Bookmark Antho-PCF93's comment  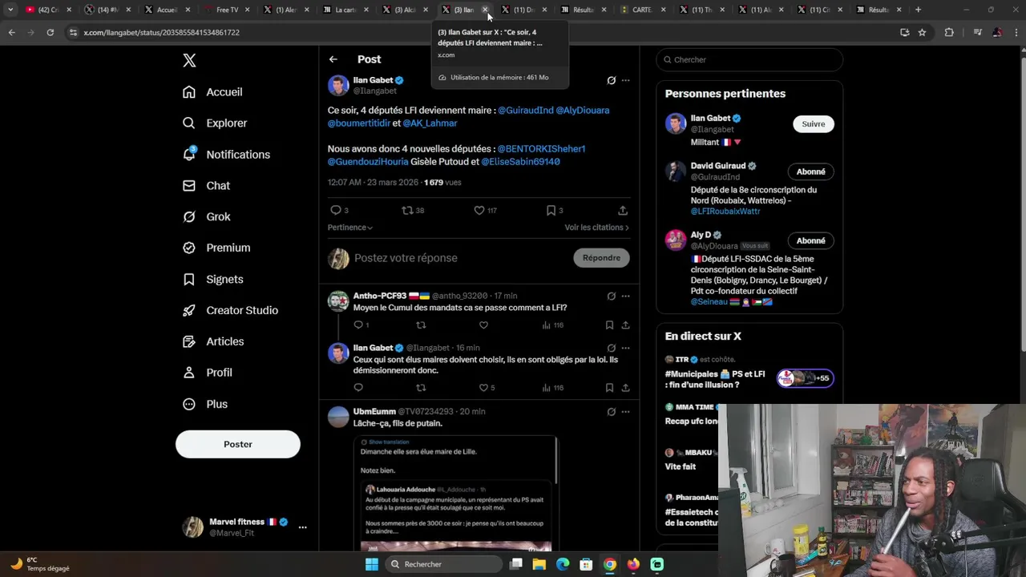point(609,325)
